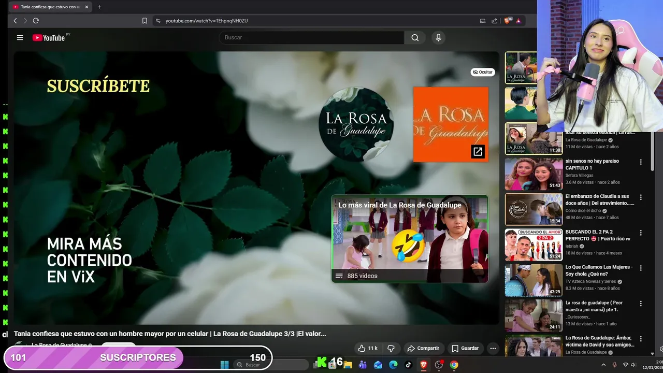663x373 pixels.
Task: Play the 42:25 Soy chola thumbnail
Action: pos(534,280)
